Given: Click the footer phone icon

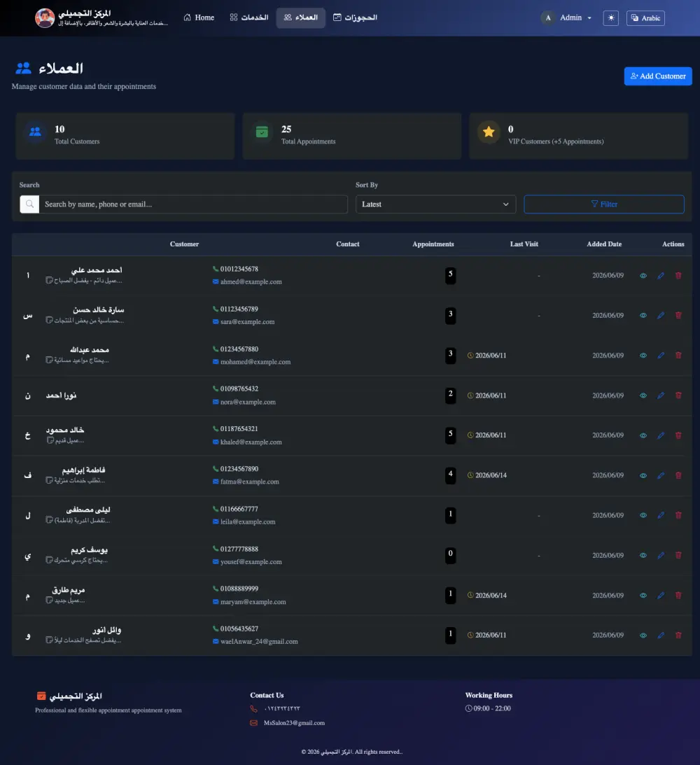Looking at the screenshot, I should (x=253, y=708).
